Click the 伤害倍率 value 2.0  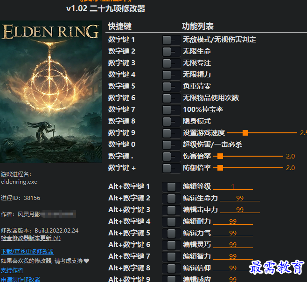(290, 156)
